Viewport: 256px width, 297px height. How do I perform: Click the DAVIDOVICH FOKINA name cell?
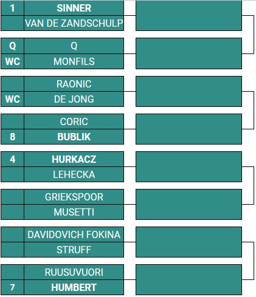coord(74,234)
